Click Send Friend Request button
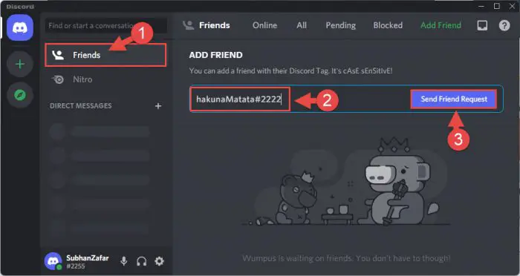The image size is (520, 276). [454, 99]
